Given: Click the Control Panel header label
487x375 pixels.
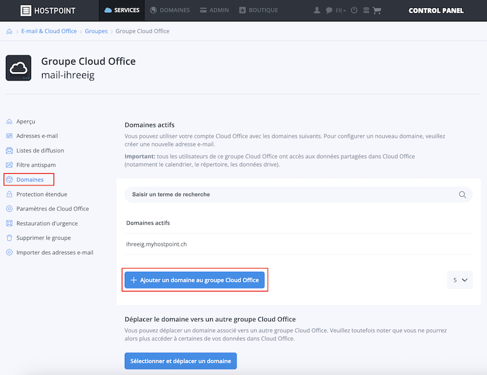Looking at the screenshot, I should (x=436, y=10).
